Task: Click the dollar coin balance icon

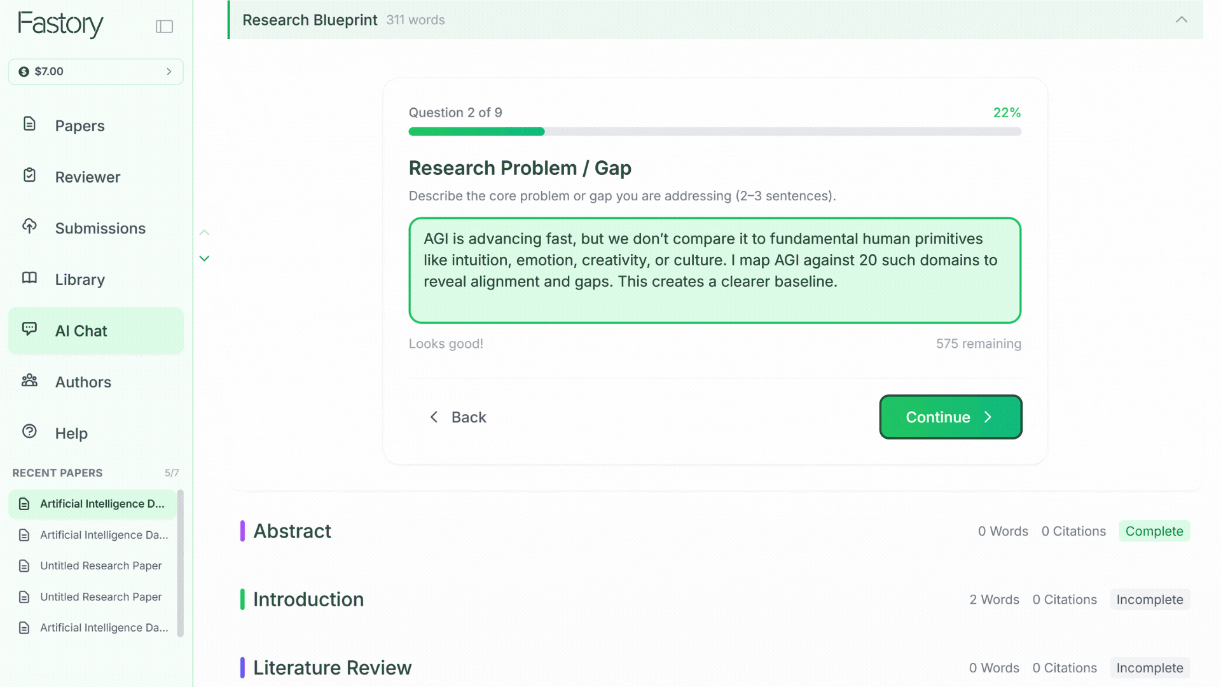Action: (x=24, y=72)
